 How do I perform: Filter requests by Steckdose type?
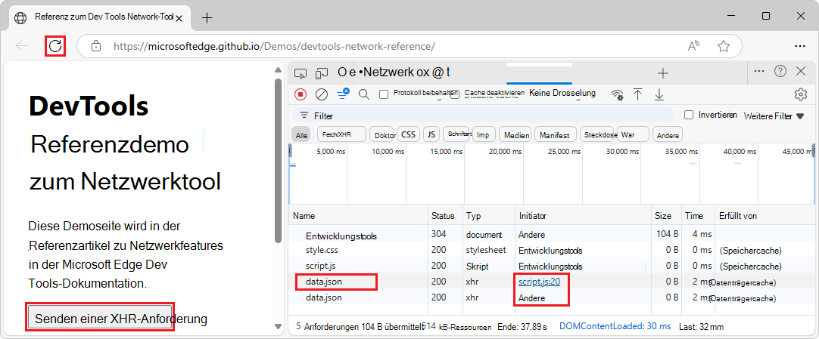pyautogui.click(x=597, y=135)
